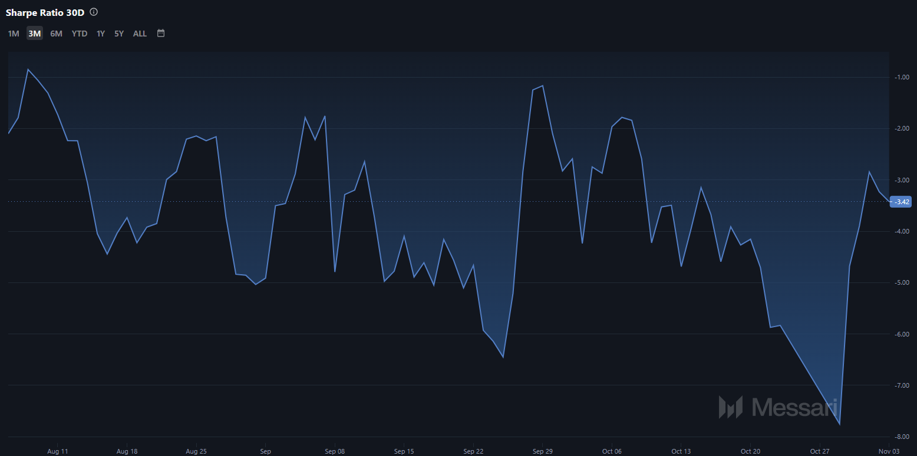Click the -4.00 y-axis label
Screen dimensions: 917x456
(902, 231)
